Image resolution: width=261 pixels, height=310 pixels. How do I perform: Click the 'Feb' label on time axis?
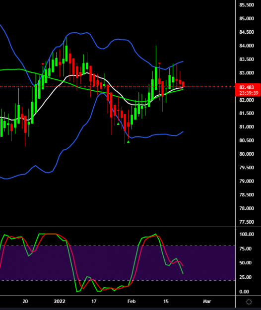click(131, 301)
